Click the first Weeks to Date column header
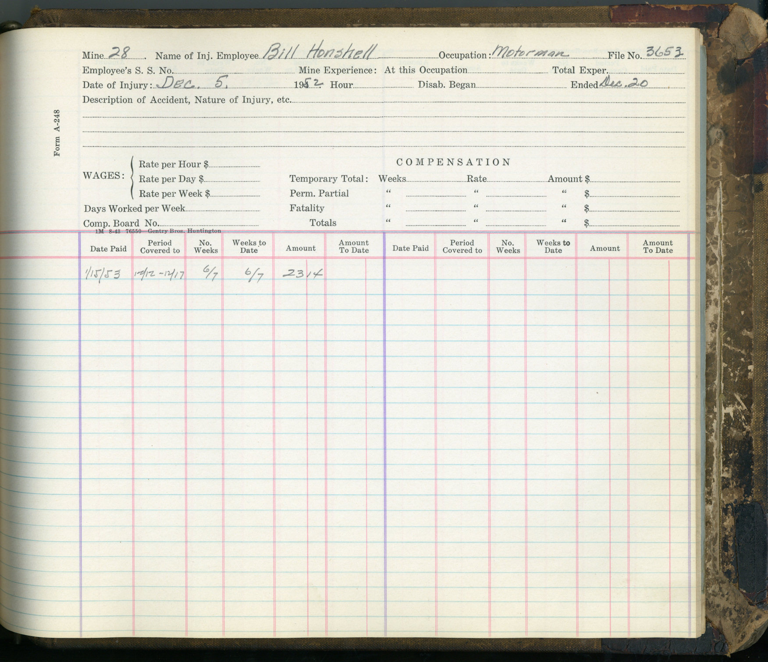This screenshot has height=662, width=768. 249,246
